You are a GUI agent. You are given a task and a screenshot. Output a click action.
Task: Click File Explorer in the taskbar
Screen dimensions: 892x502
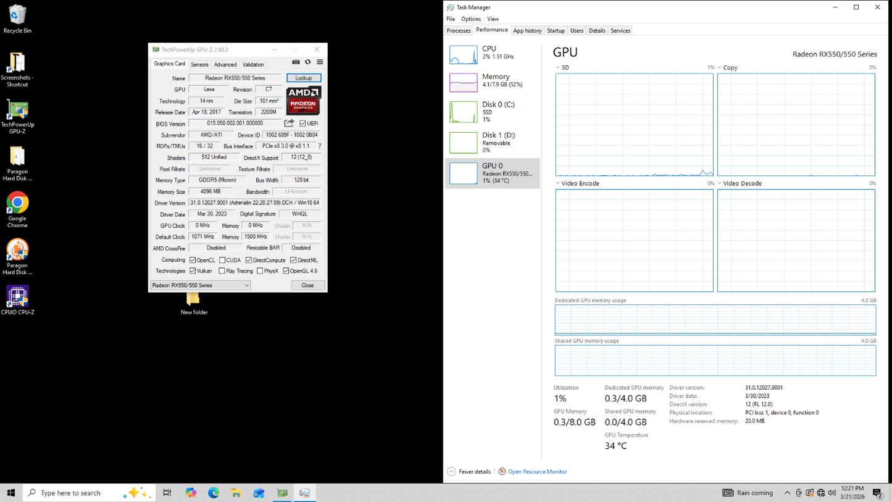click(x=236, y=493)
